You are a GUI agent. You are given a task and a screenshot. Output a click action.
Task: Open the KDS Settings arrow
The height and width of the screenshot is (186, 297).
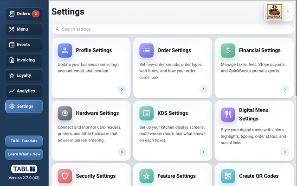click(203, 152)
